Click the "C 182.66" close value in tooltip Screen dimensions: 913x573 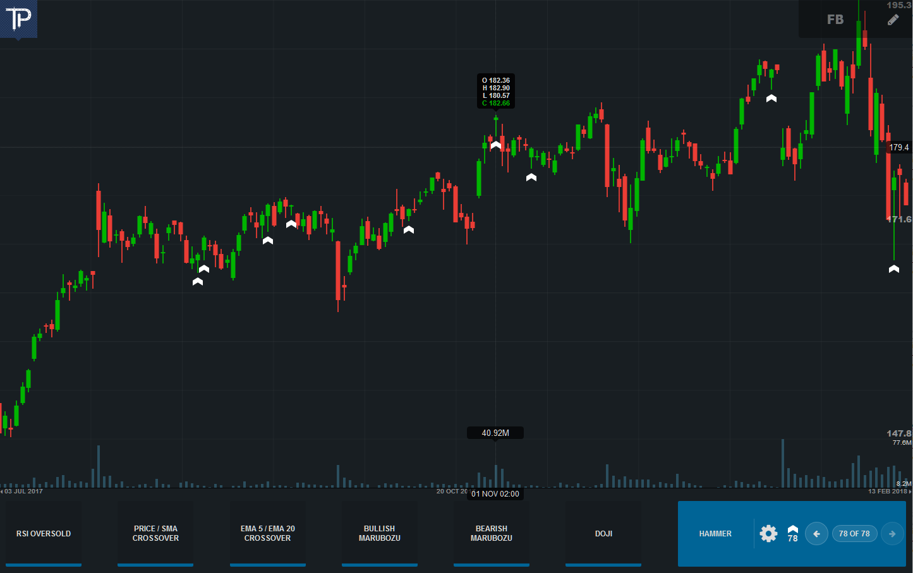pos(496,104)
